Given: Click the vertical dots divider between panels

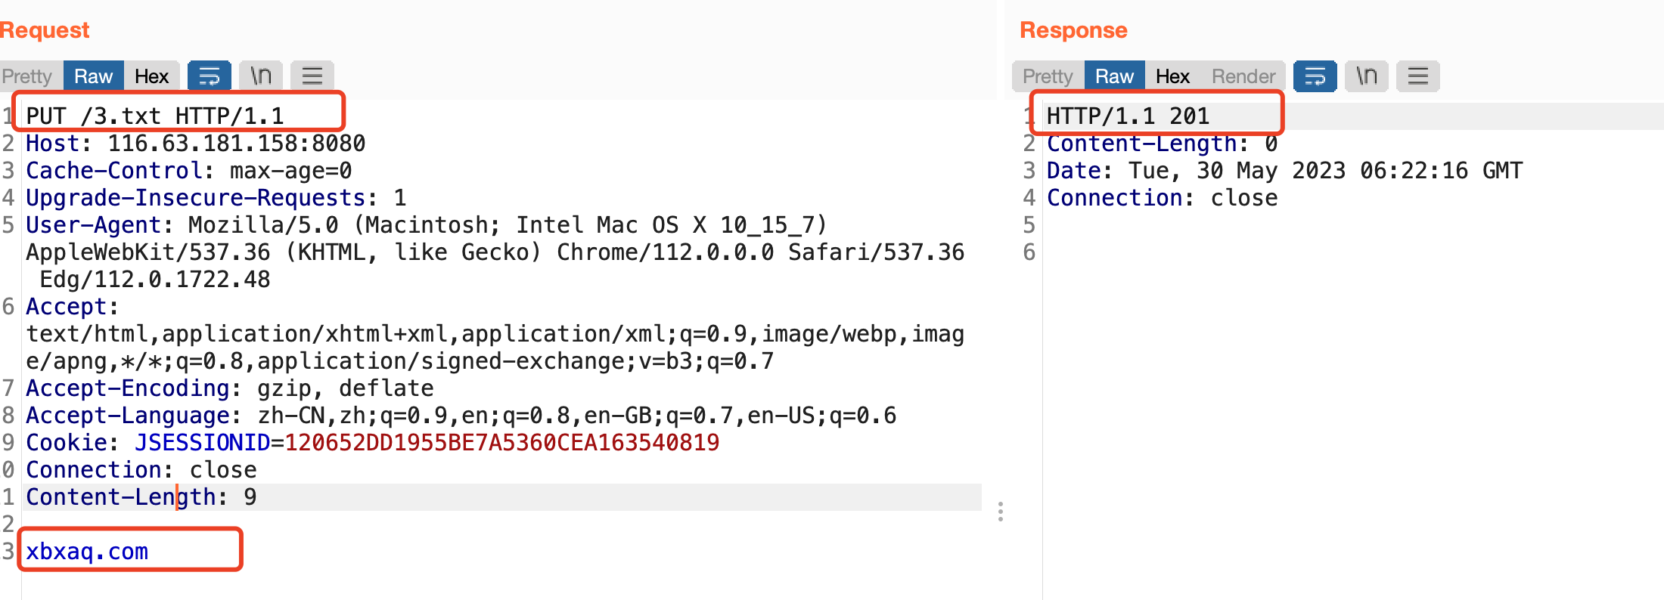Looking at the screenshot, I should pos(1001,512).
